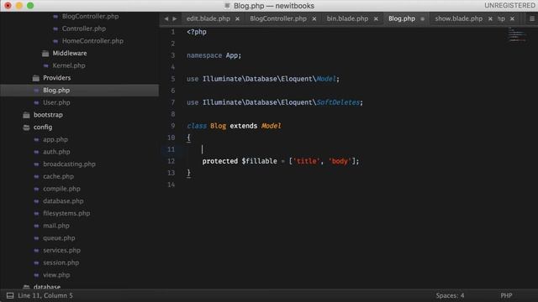Switch to show.blade.php tab

pyautogui.click(x=459, y=18)
